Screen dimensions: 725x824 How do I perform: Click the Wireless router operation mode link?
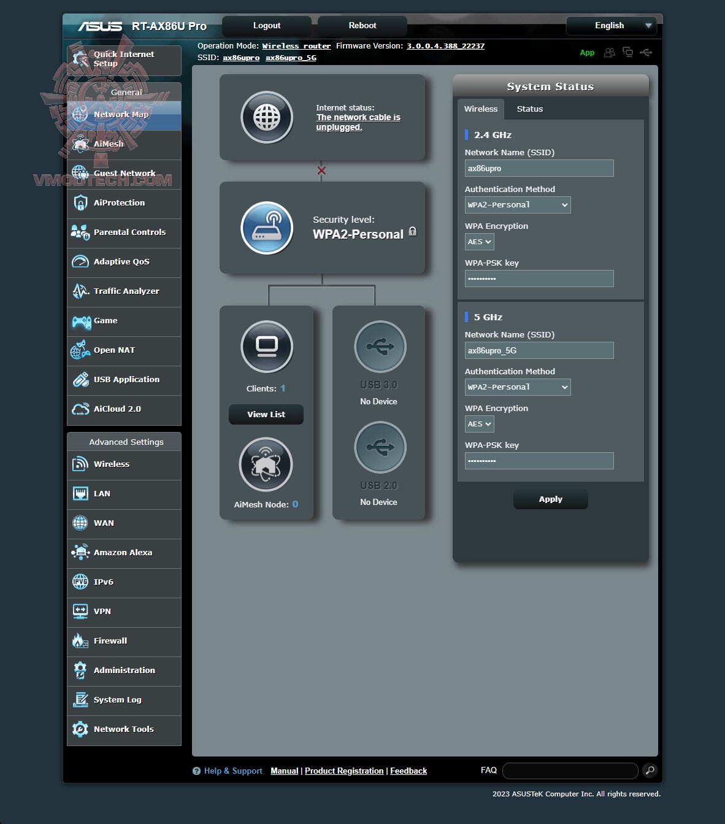296,46
